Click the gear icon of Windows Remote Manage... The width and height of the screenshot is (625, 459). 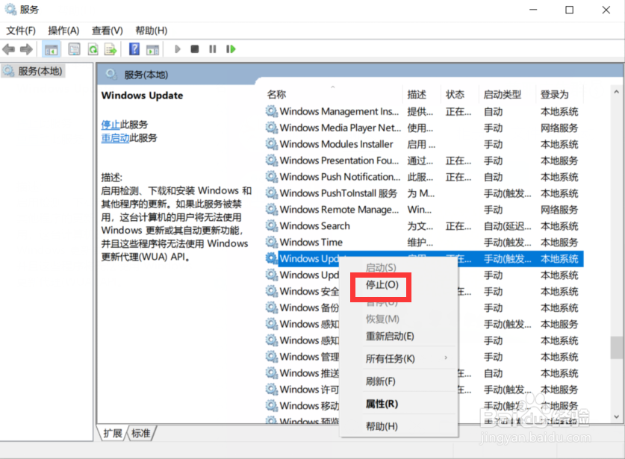click(272, 209)
